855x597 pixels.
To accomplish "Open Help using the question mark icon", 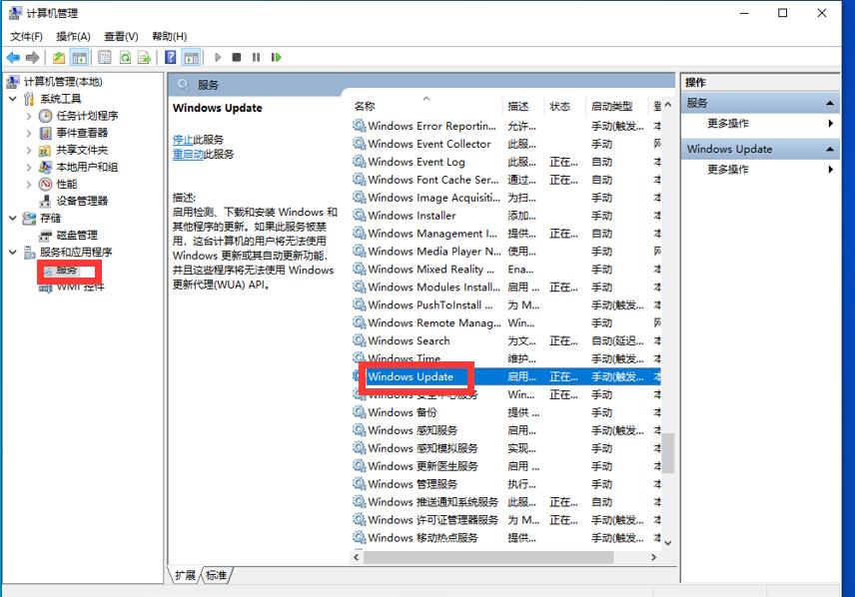I will pos(168,57).
